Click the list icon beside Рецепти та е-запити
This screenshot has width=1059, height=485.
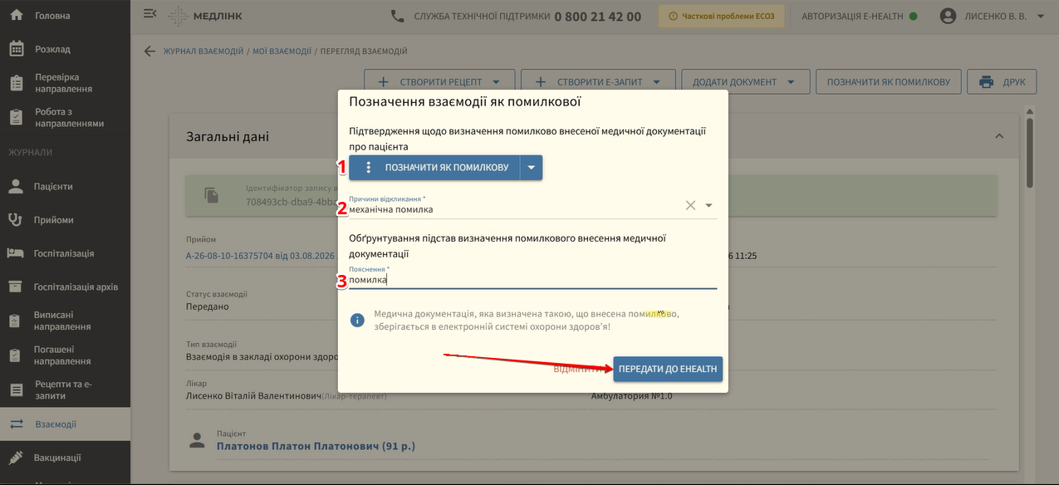(16, 389)
